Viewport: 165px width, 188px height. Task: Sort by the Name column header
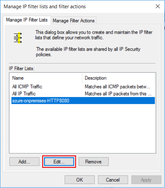coord(45,78)
